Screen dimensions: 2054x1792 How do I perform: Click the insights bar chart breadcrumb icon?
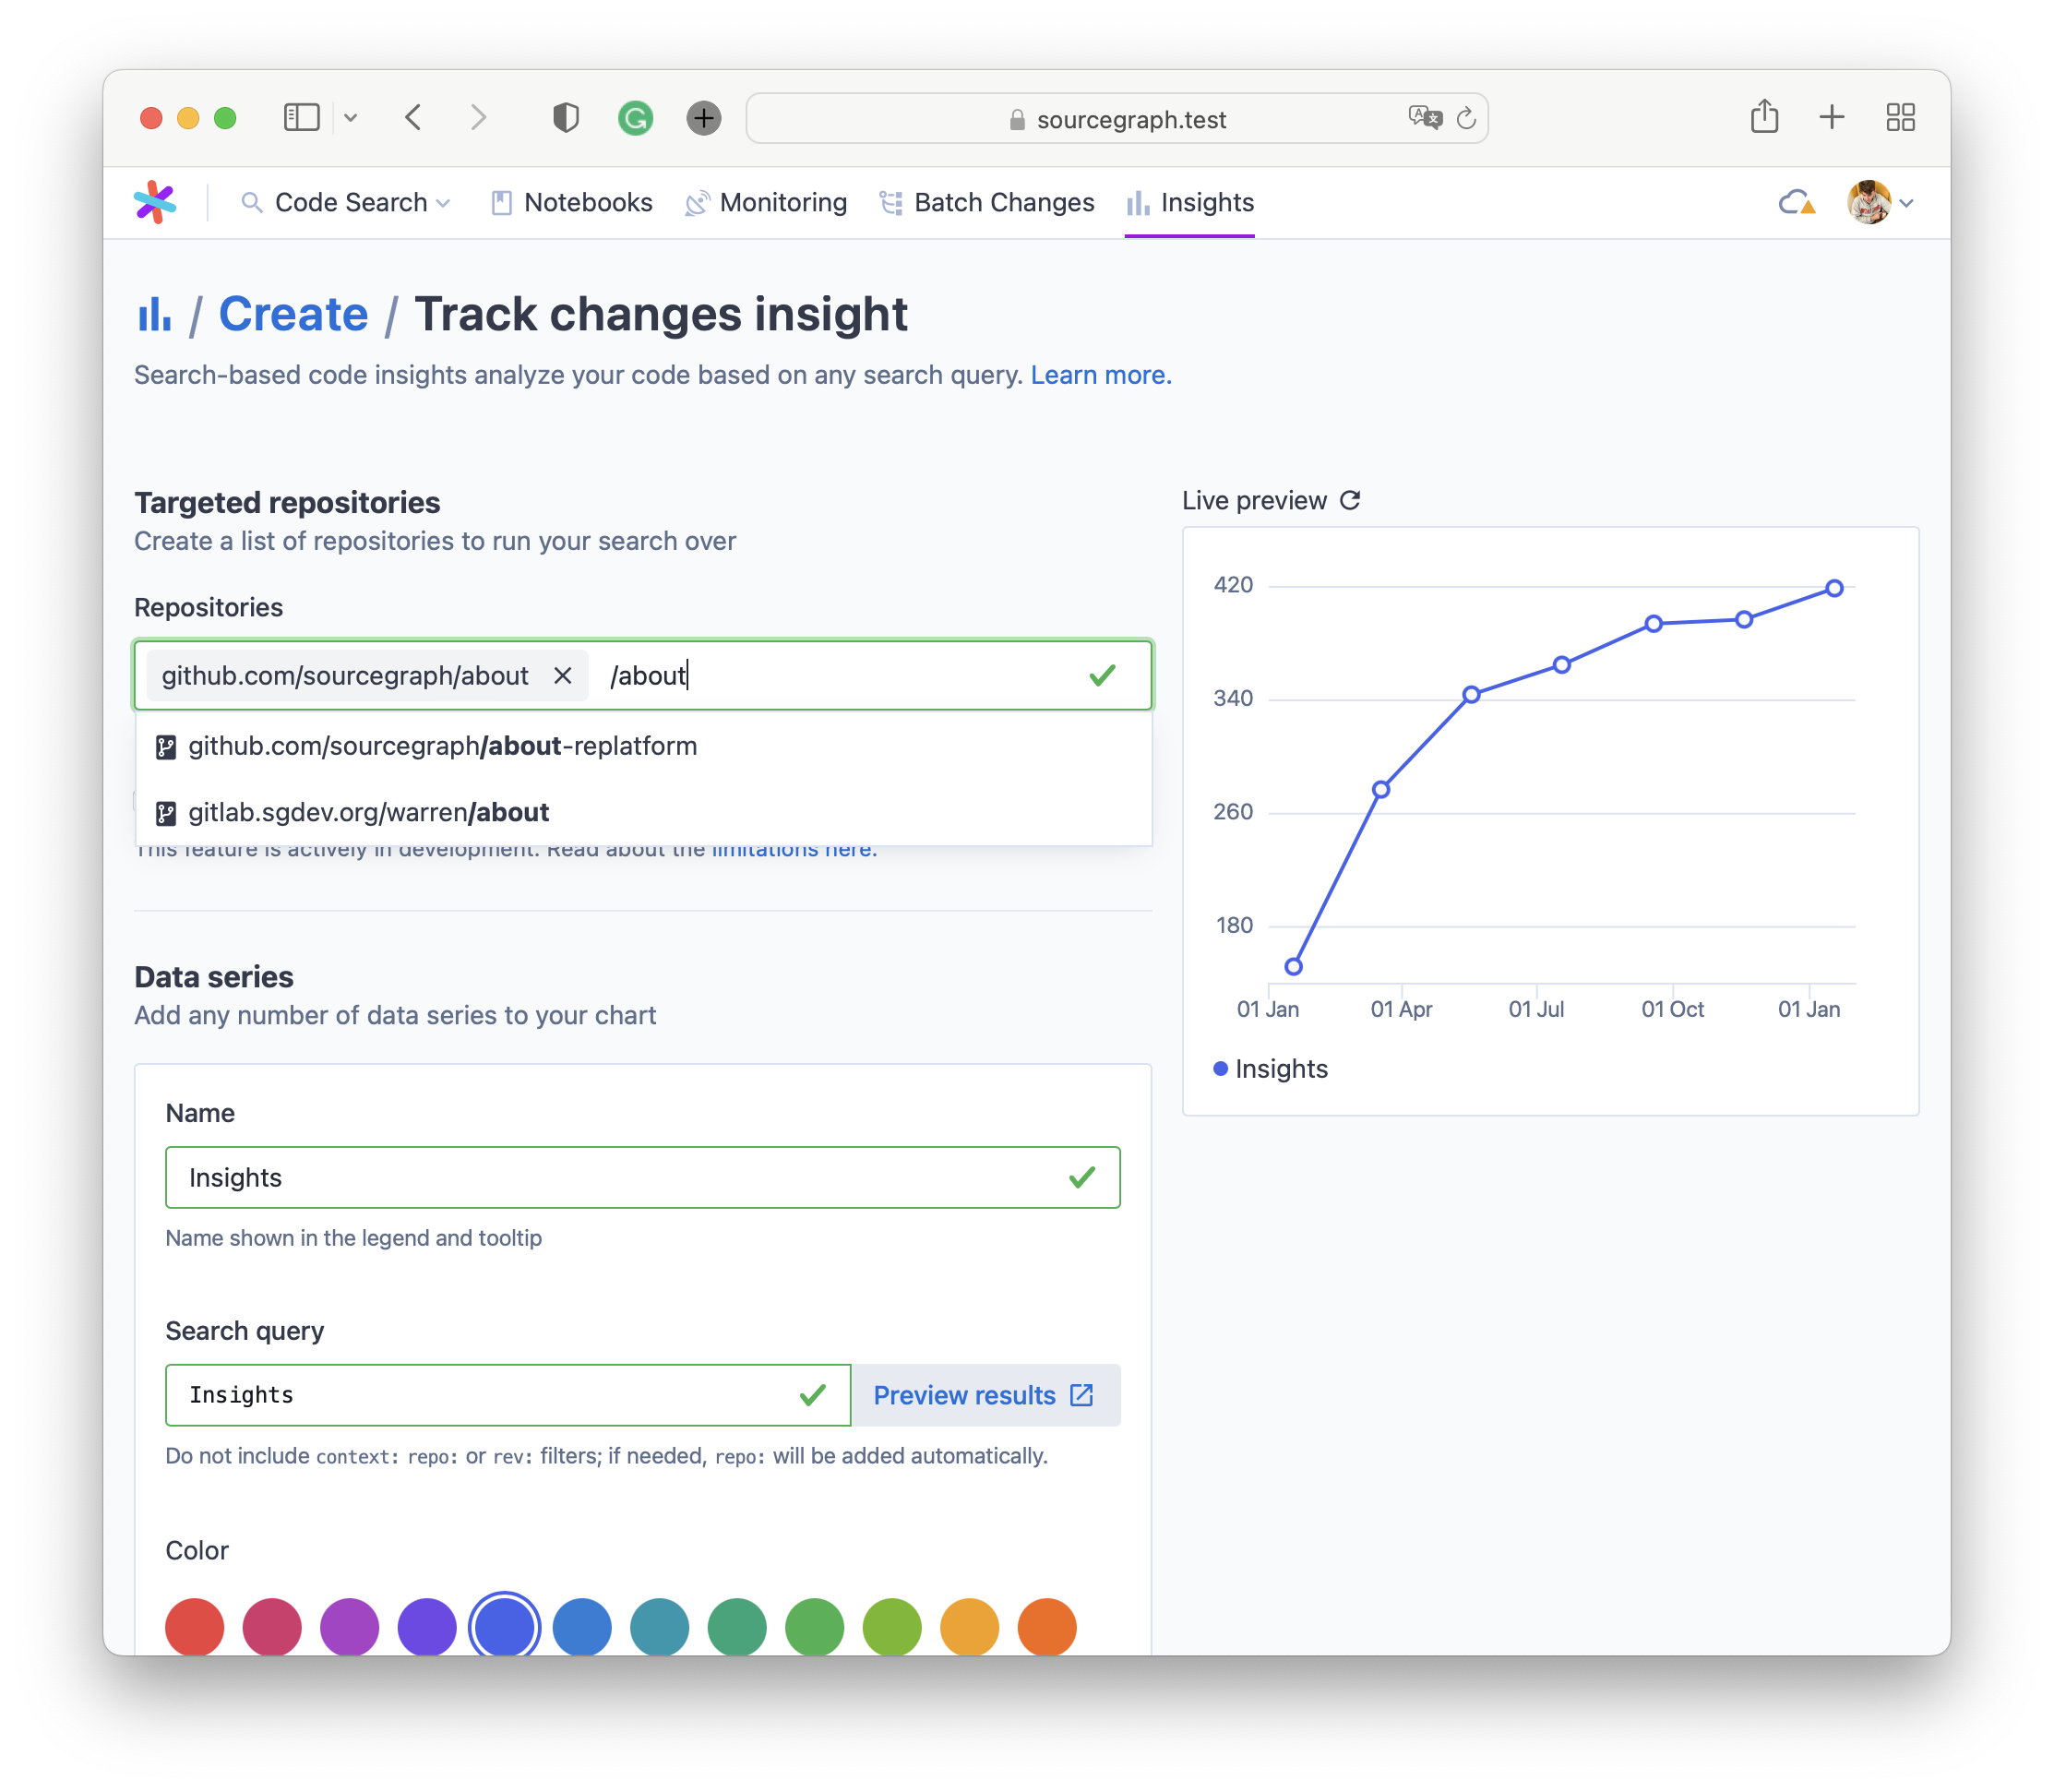(x=154, y=315)
